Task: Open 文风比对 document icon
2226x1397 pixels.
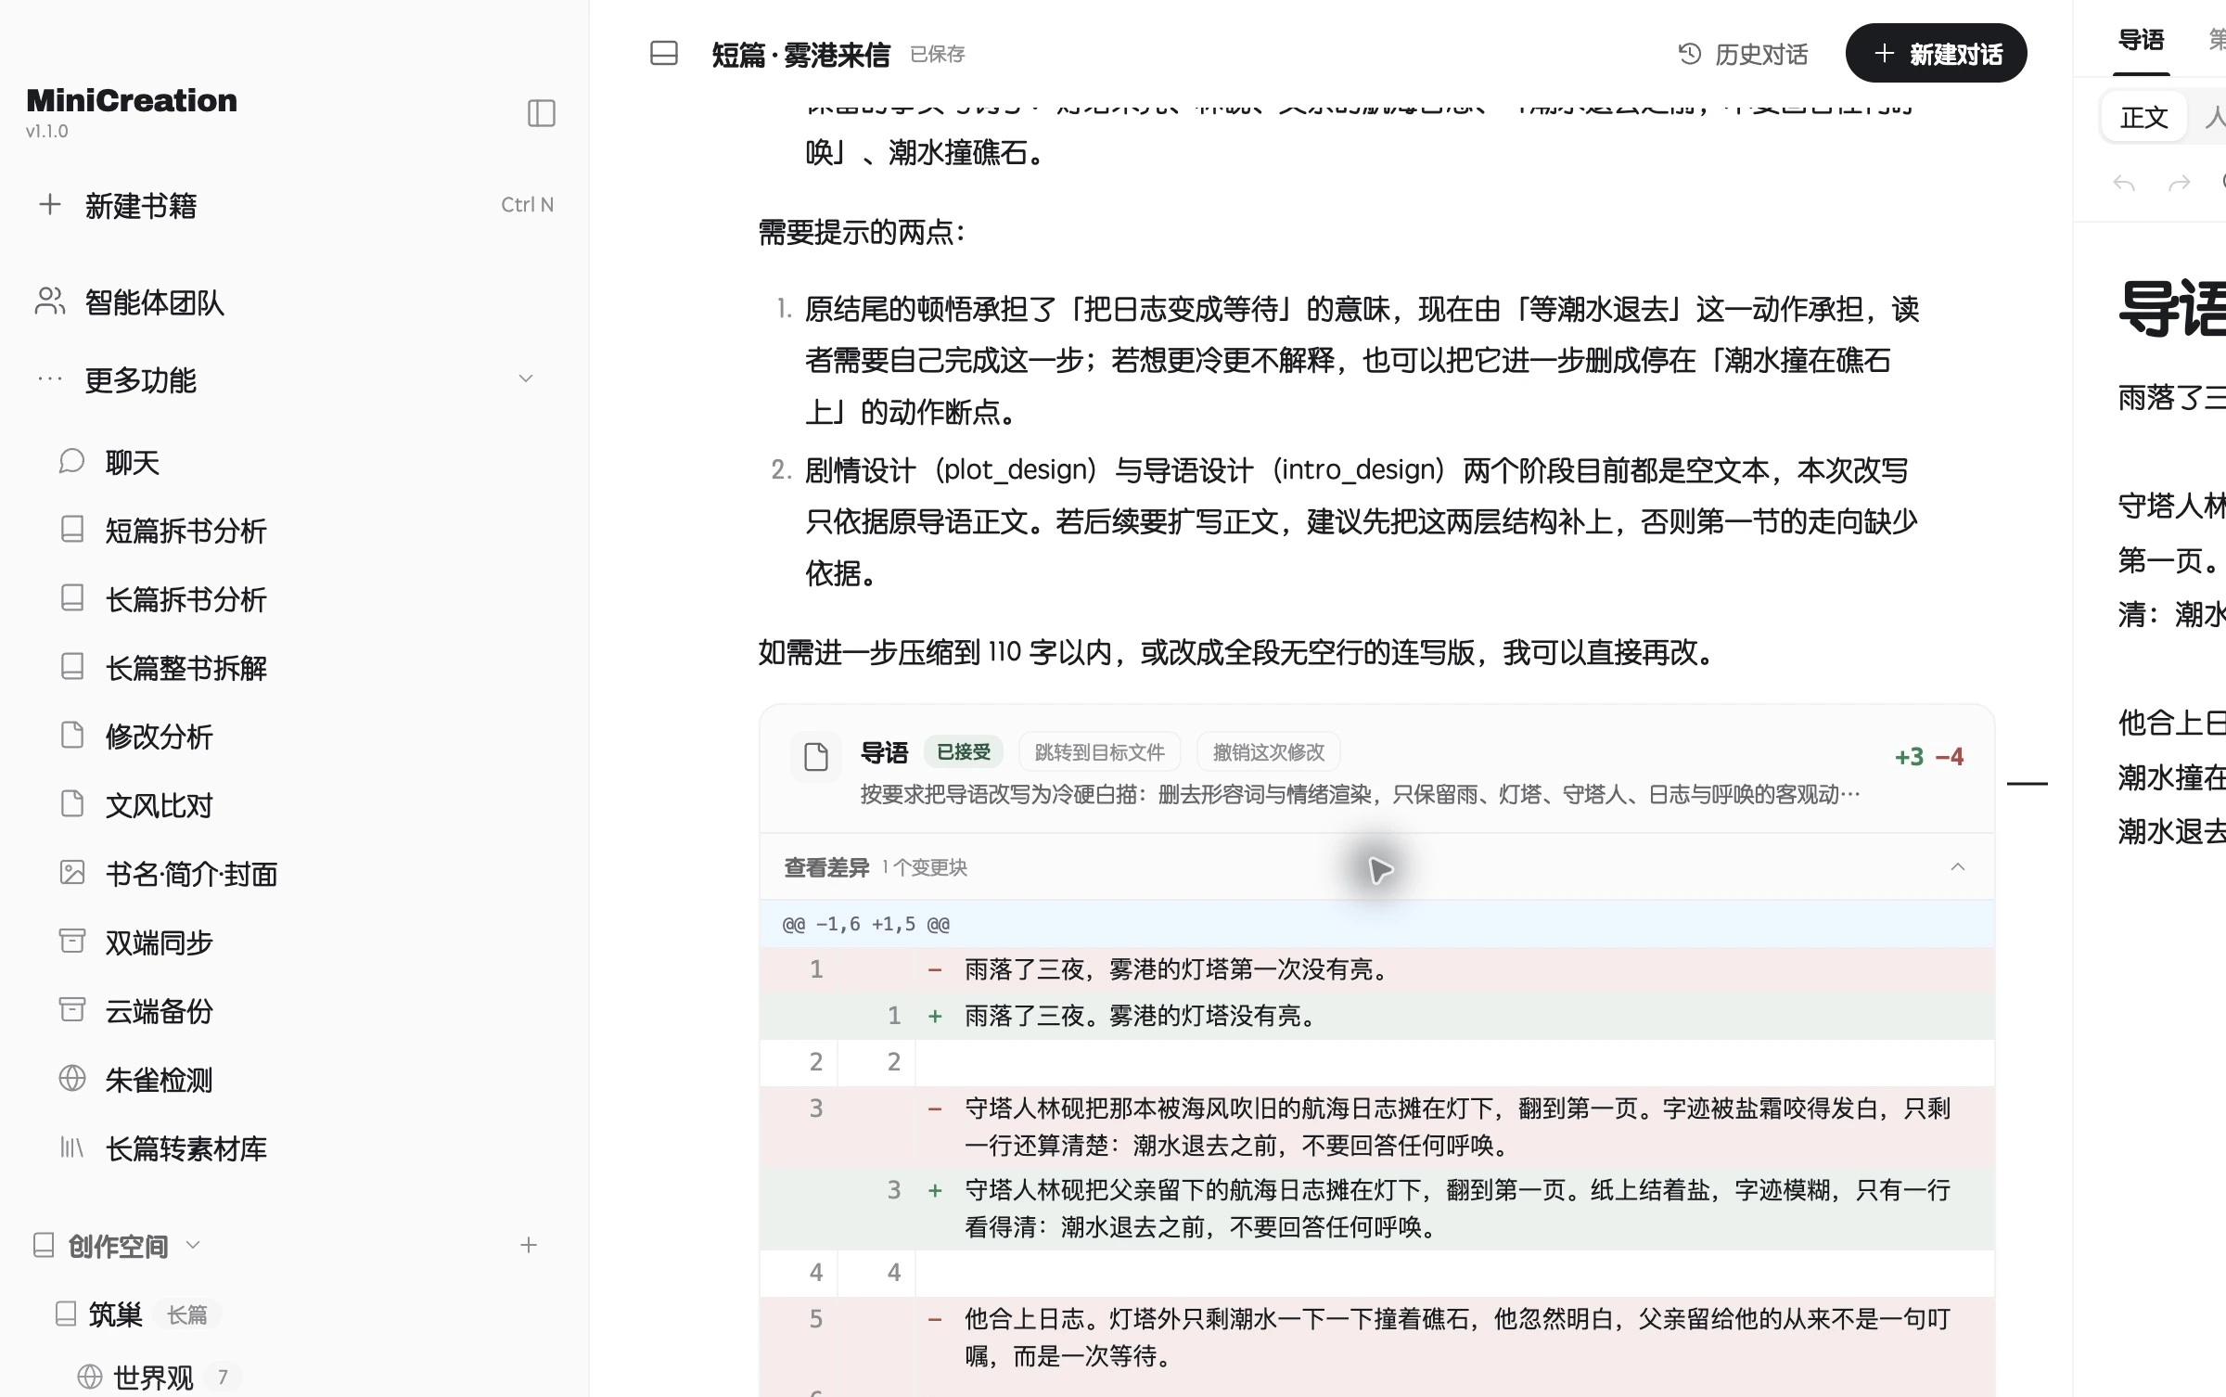Action: 72,804
